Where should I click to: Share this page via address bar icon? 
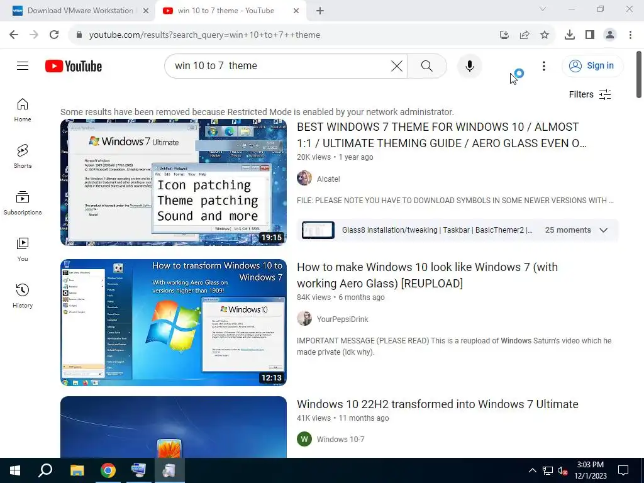pos(525,35)
